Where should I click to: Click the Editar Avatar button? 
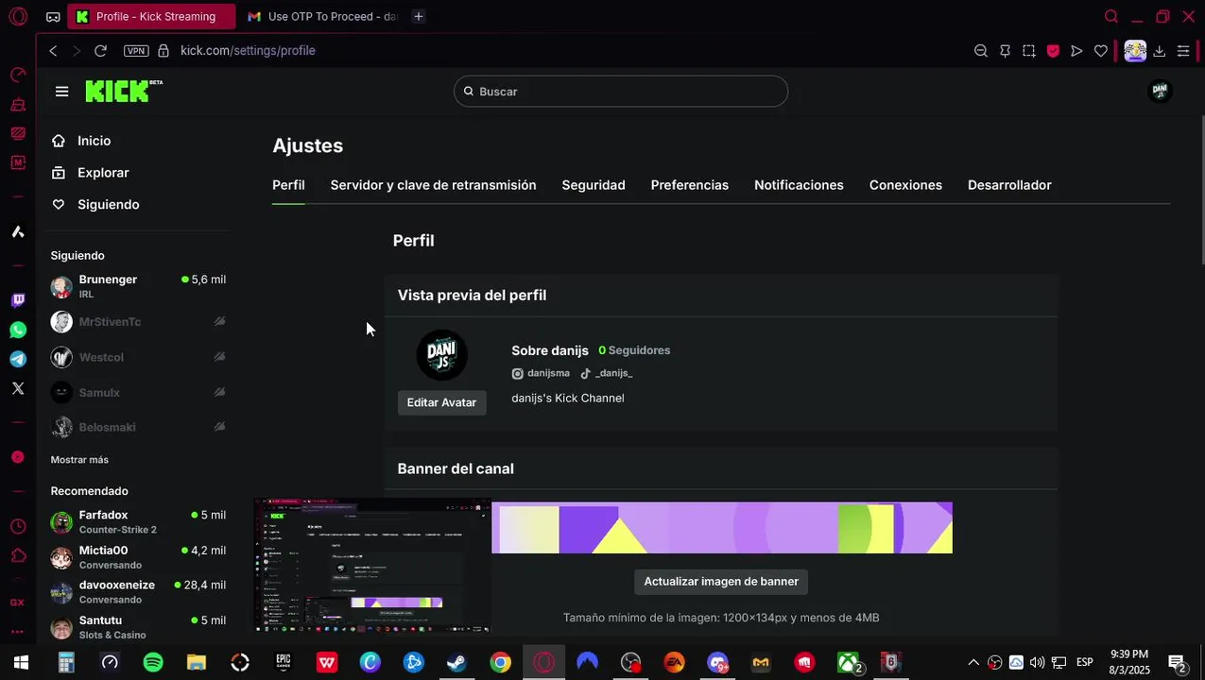[441, 402]
